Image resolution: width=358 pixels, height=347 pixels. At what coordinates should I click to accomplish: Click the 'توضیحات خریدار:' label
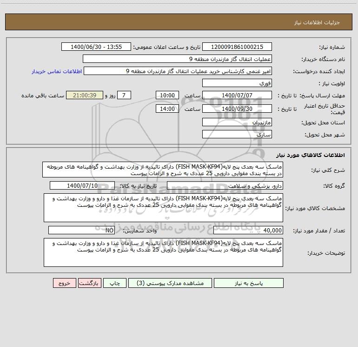[x=326, y=253]
